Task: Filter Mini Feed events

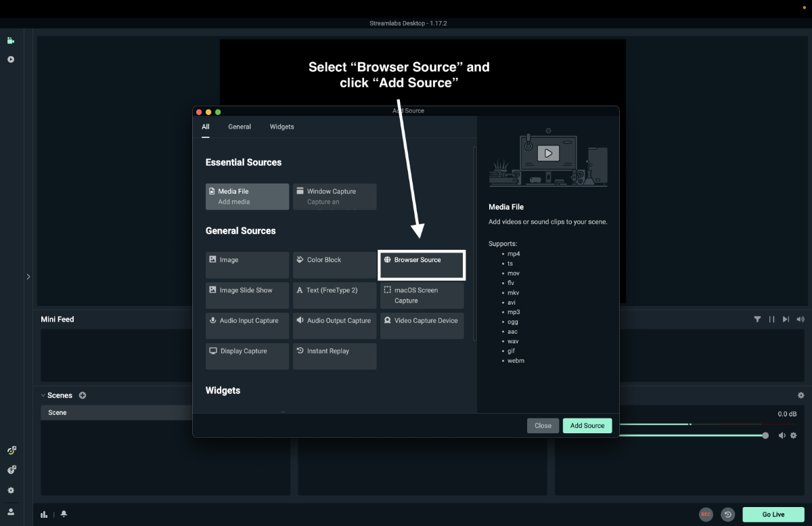Action: coord(757,320)
